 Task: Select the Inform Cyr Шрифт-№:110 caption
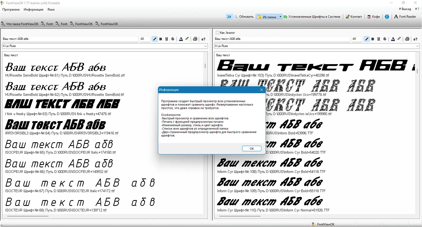click(x=273, y=210)
